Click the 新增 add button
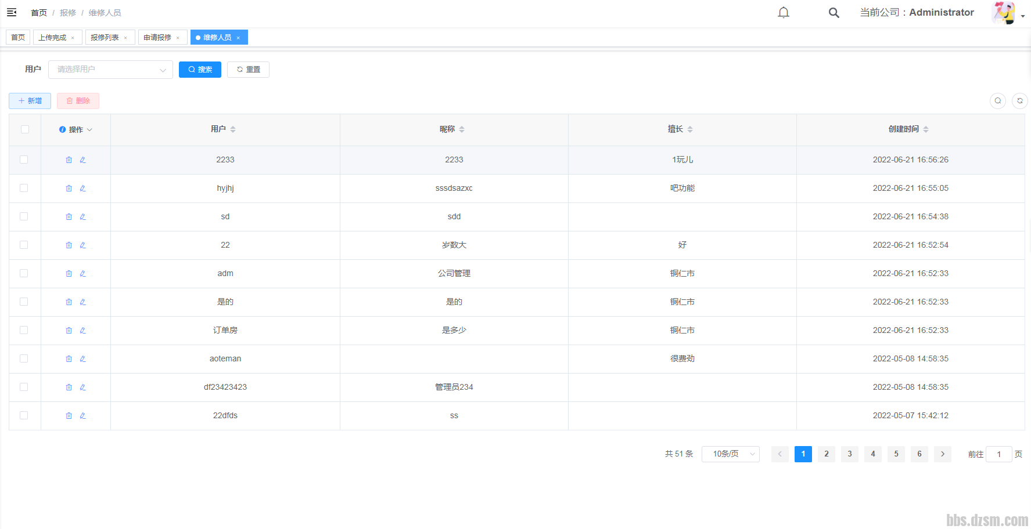1031x529 pixels. tap(30, 101)
